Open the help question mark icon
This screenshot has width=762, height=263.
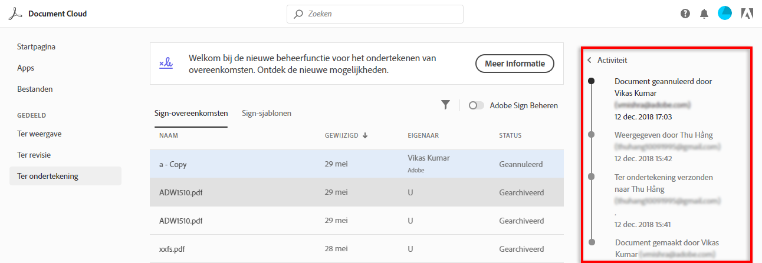pos(685,14)
